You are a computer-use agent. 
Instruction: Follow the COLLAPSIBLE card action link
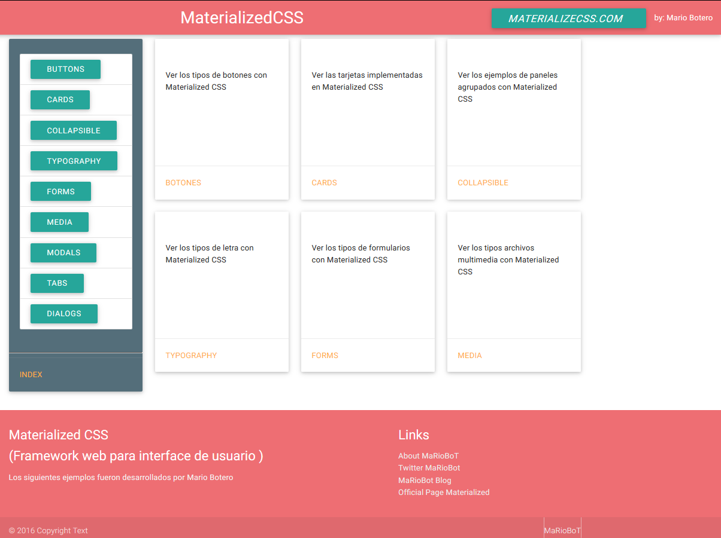tap(483, 183)
